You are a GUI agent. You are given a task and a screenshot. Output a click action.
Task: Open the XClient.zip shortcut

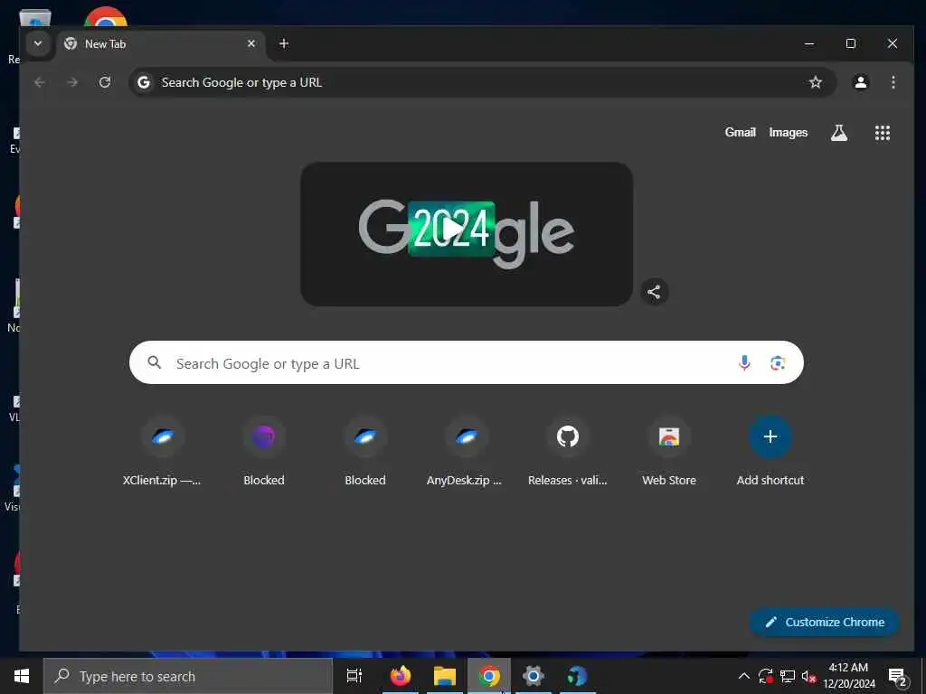tap(162, 452)
